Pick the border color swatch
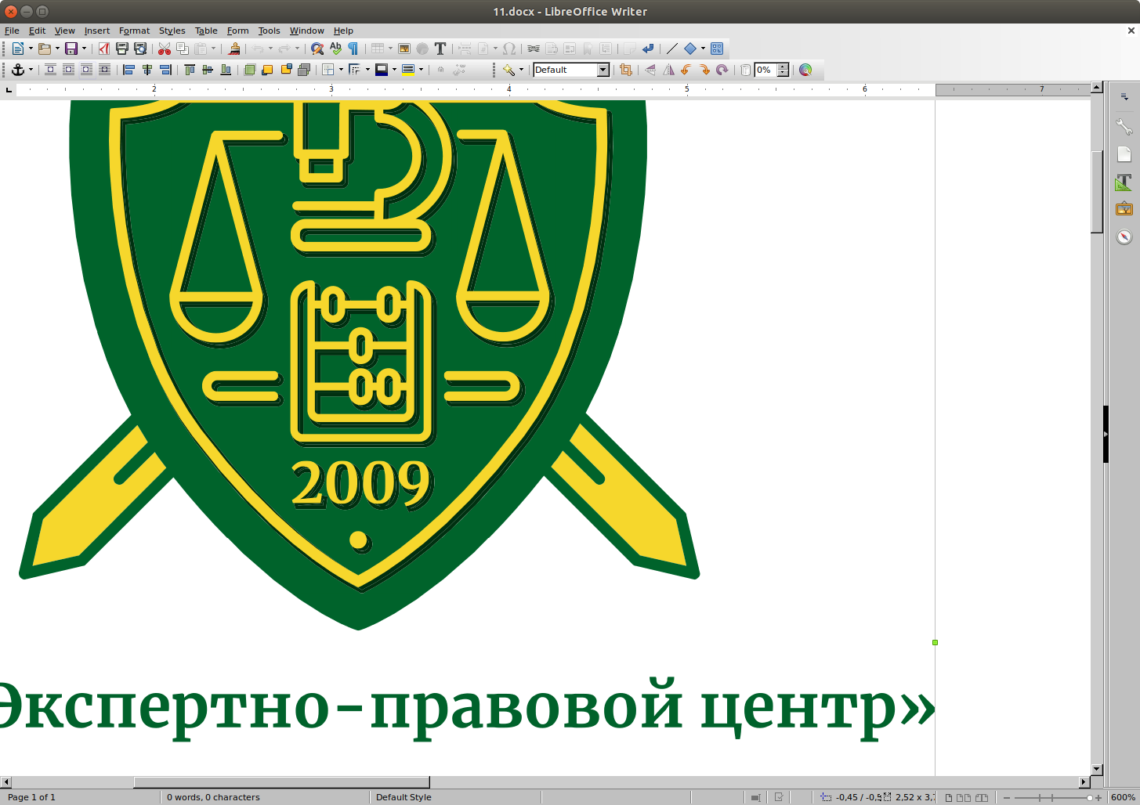 (382, 70)
